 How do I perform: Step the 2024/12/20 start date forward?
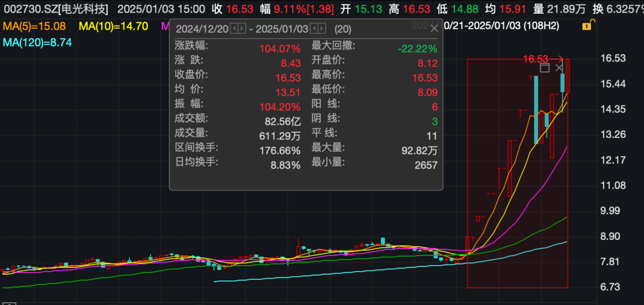(241, 29)
